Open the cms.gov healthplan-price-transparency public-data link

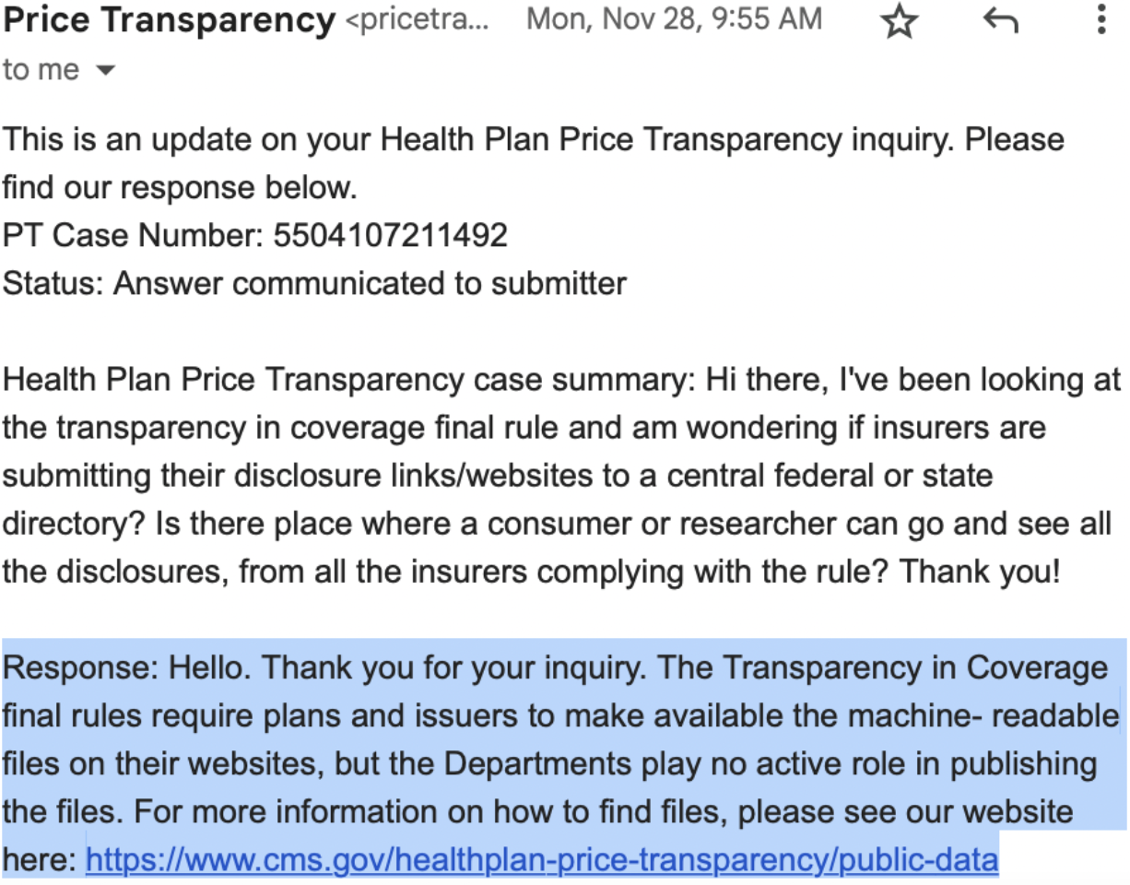542,860
